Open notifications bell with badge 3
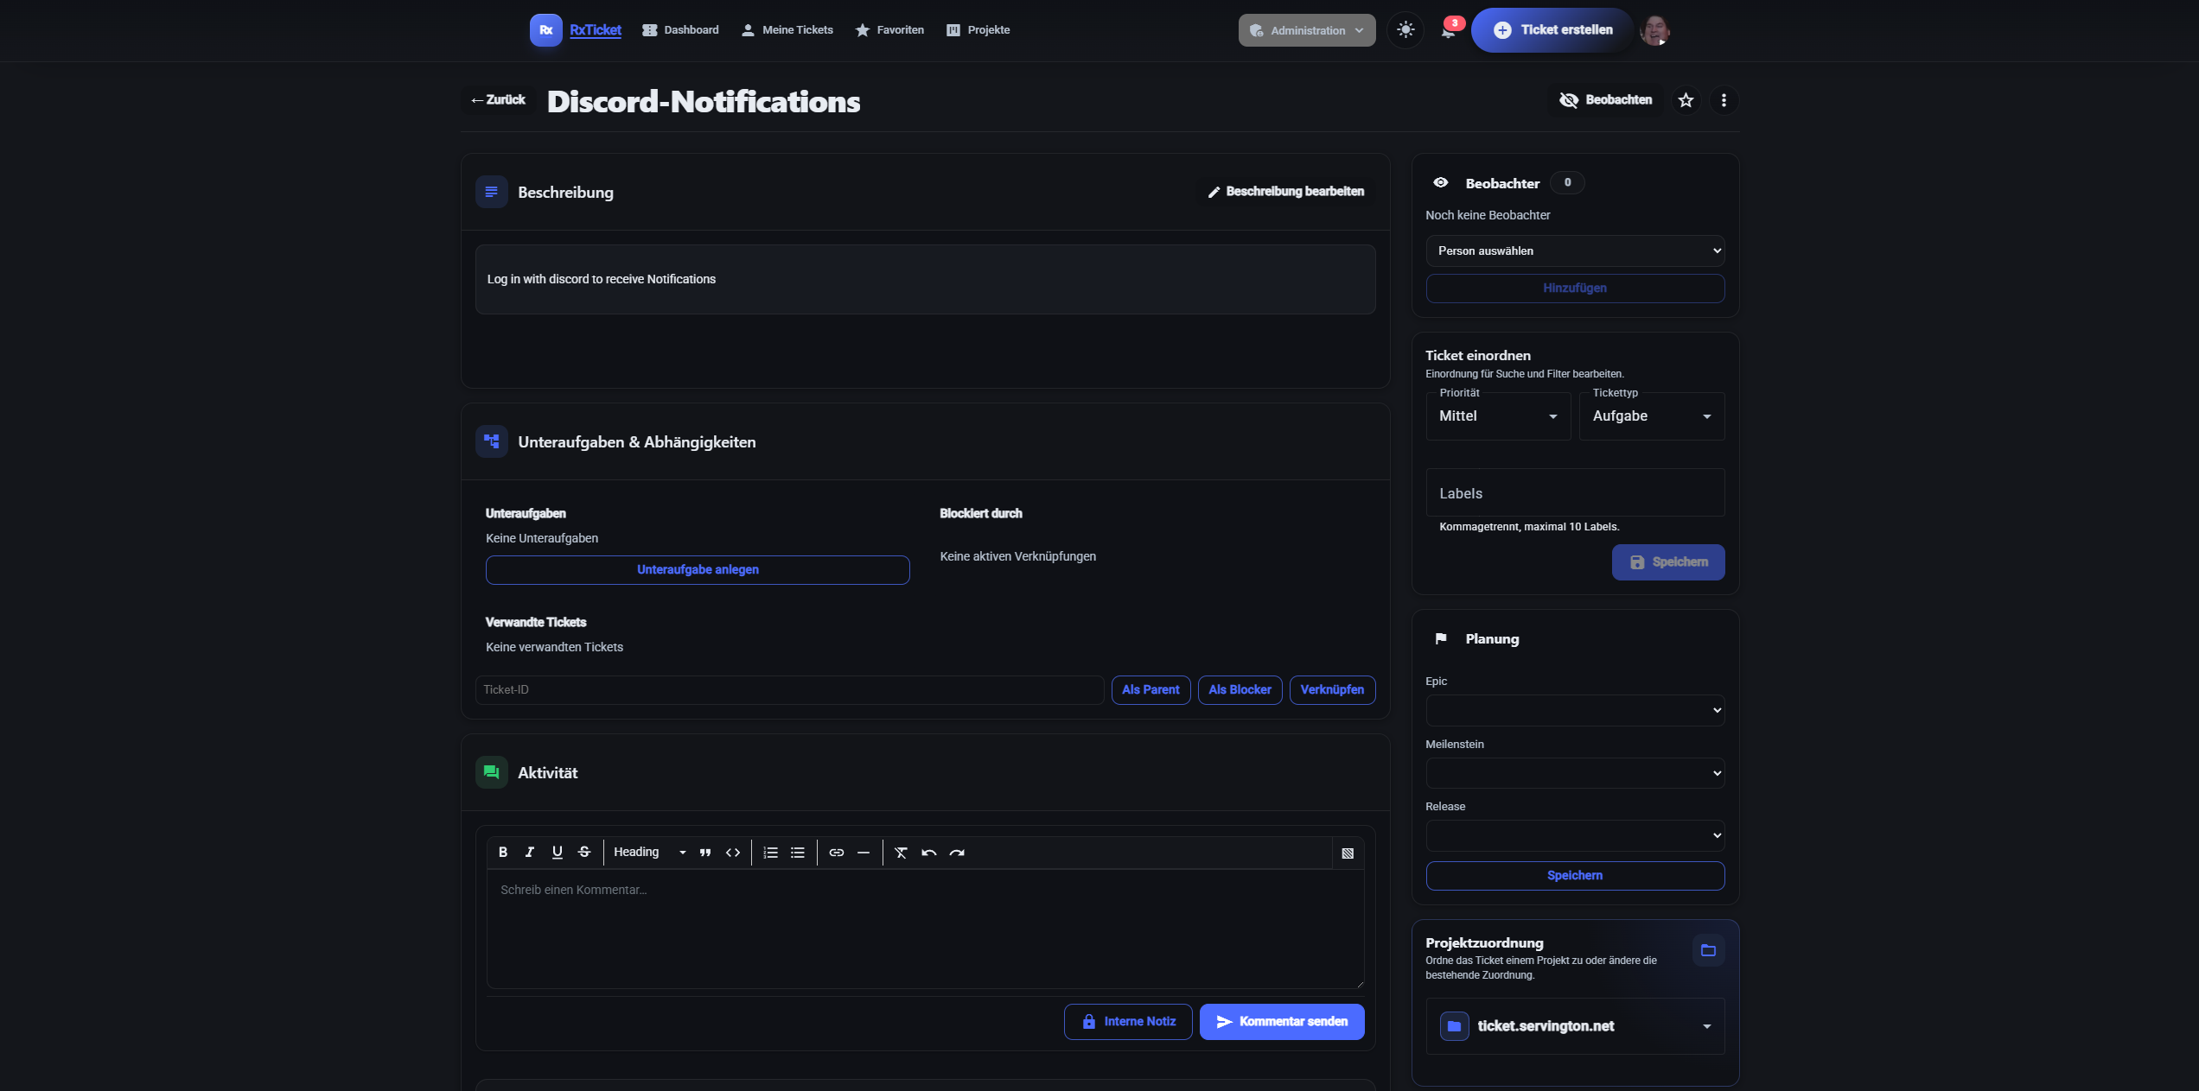 pyautogui.click(x=1449, y=30)
